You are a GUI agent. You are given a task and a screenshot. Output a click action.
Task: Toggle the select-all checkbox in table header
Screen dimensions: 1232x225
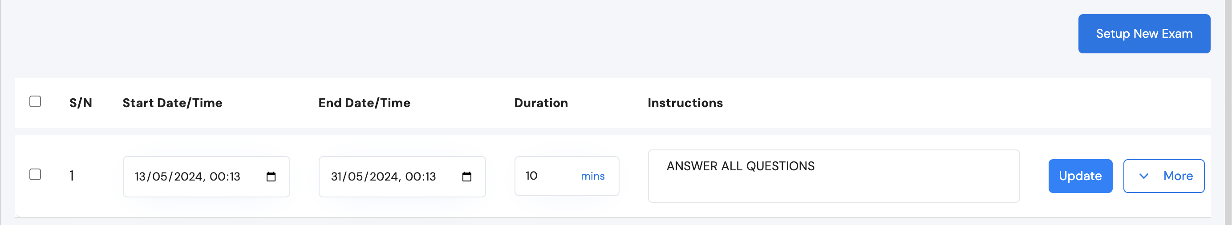point(35,102)
